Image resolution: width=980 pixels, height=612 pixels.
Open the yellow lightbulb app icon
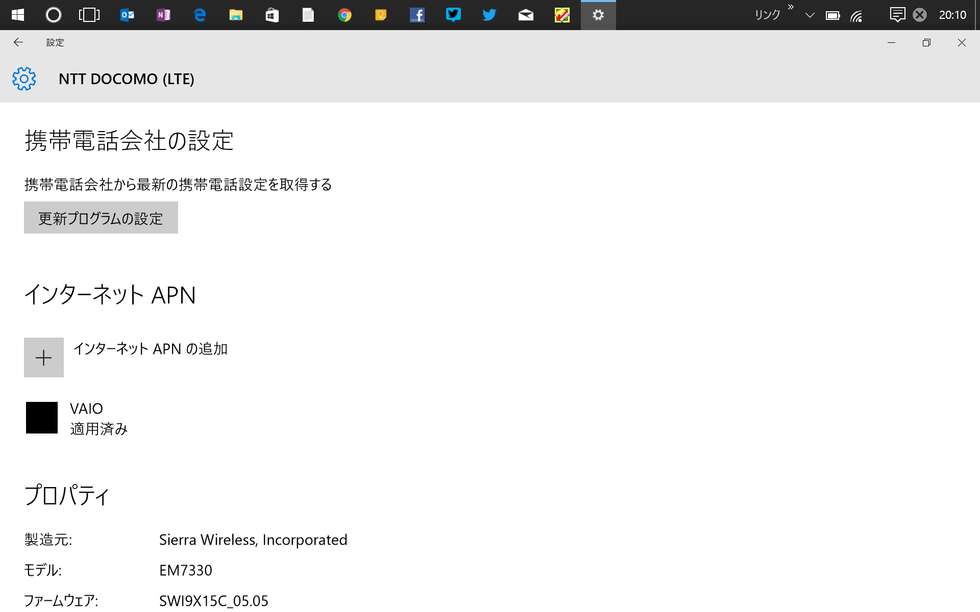click(381, 15)
